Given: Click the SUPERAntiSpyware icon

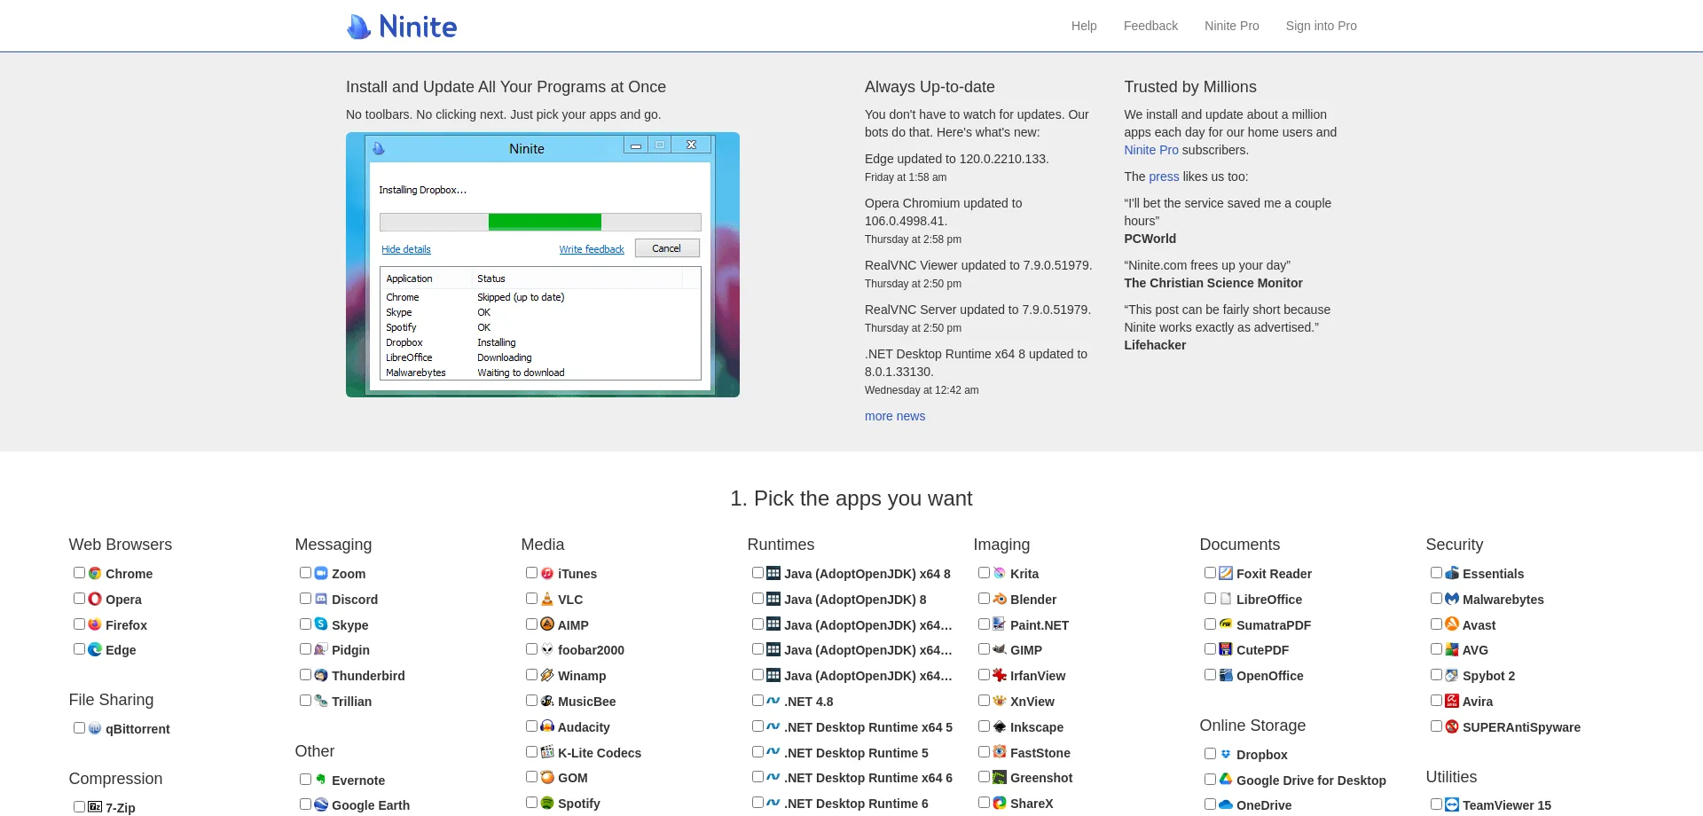Looking at the screenshot, I should [x=1452, y=727].
